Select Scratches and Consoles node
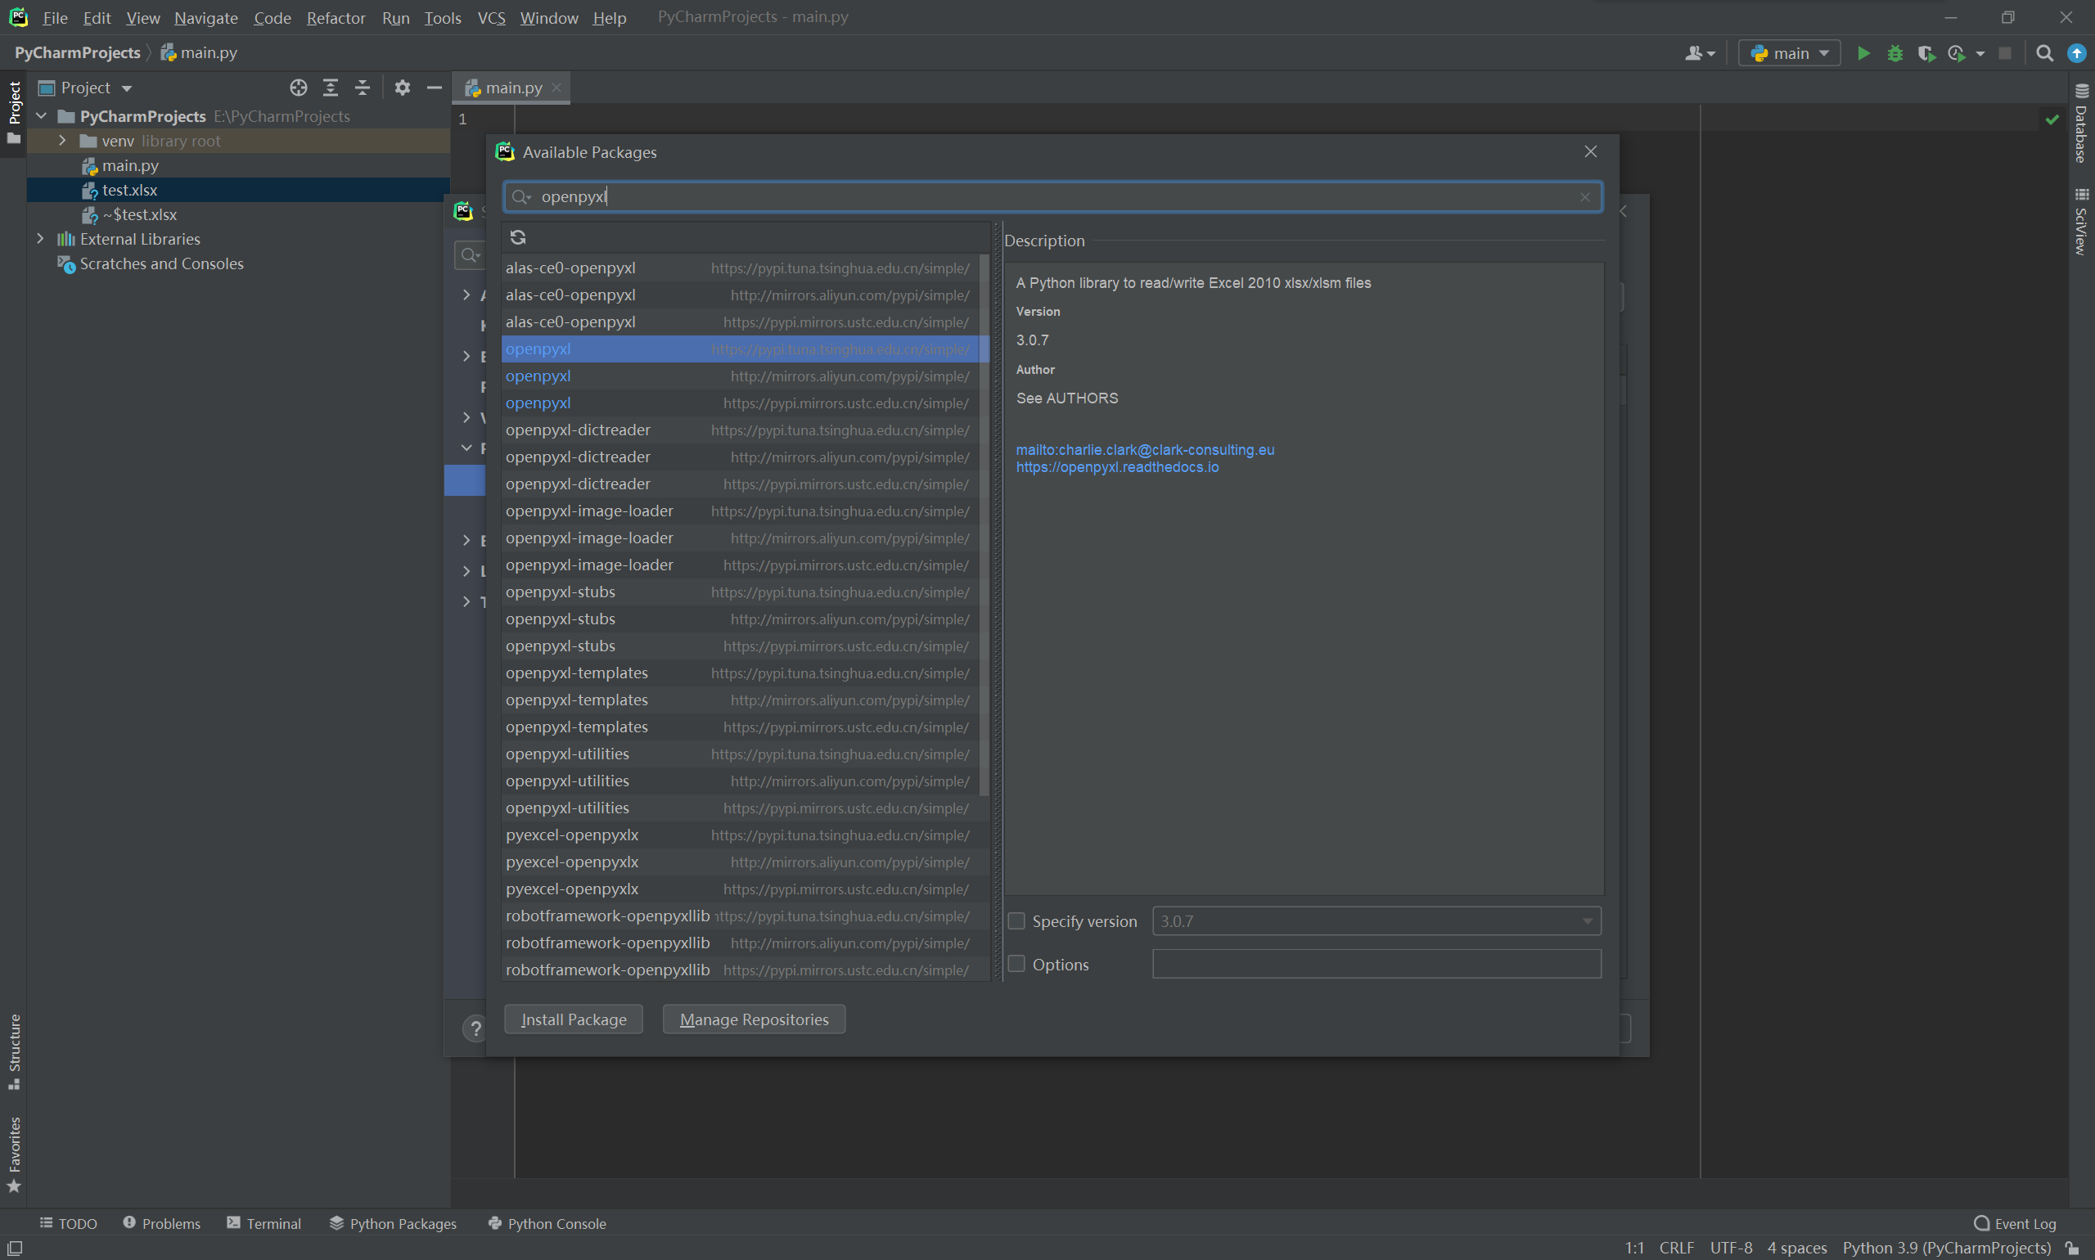The image size is (2095, 1260). pos(161,264)
